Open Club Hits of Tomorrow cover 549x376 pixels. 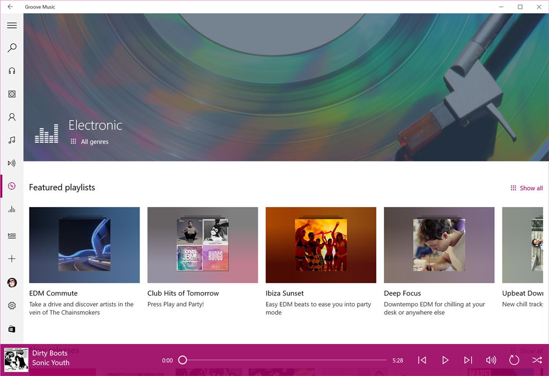point(203,245)
